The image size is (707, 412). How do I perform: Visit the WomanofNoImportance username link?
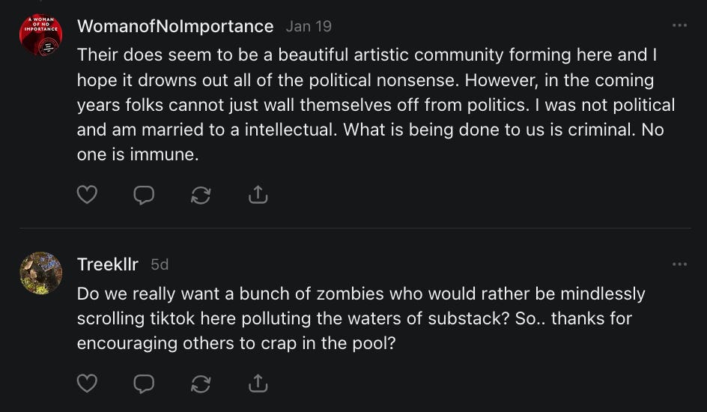coord(175,26)
